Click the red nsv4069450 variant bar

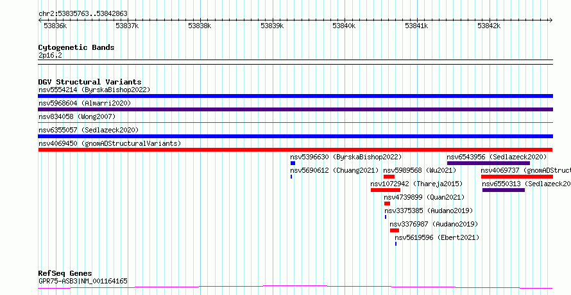point(295,150)
